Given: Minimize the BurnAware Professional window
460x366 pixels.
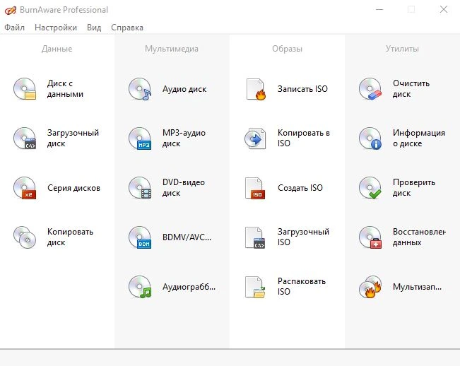Looking at the screenshot, I should (x=379, y=10).
